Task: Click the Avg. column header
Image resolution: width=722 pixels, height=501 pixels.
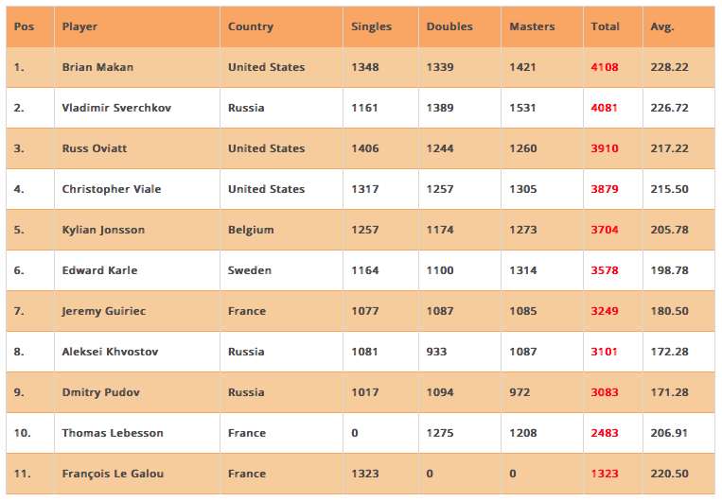Action: [x=662, y=26]
